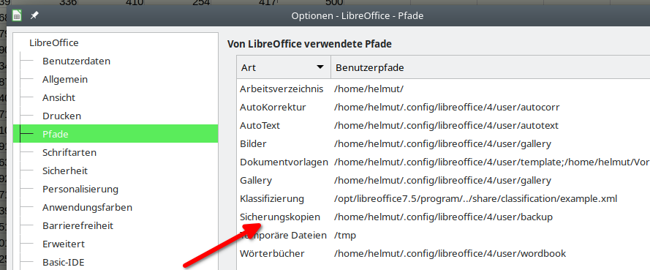Select LibreOffice root tree node
The image size is (650, 270).
click(x=54, y=42)
